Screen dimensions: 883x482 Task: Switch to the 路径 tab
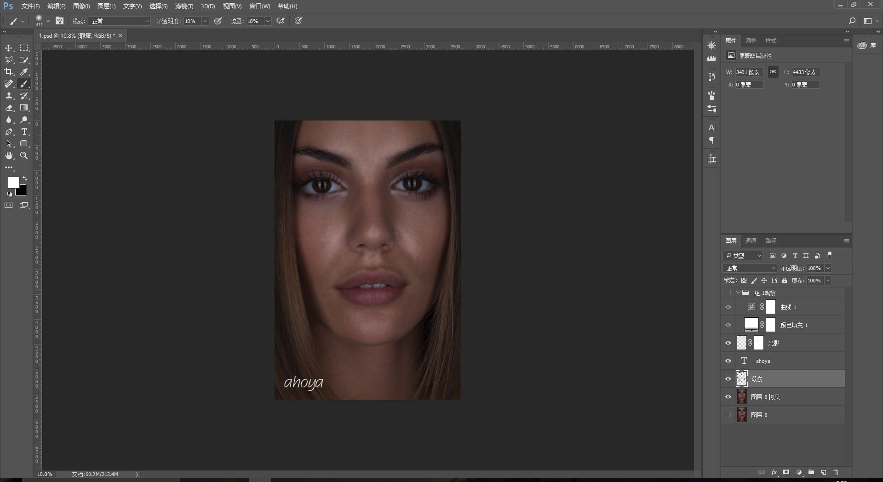(x=771, y=241)
